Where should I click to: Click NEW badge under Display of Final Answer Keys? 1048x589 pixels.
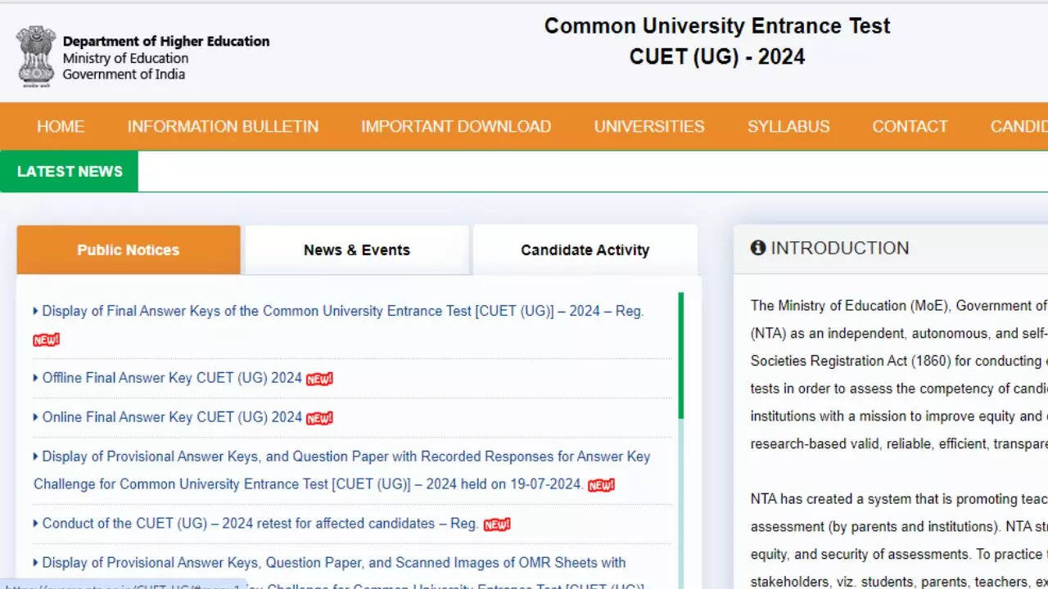click(46, 339)
